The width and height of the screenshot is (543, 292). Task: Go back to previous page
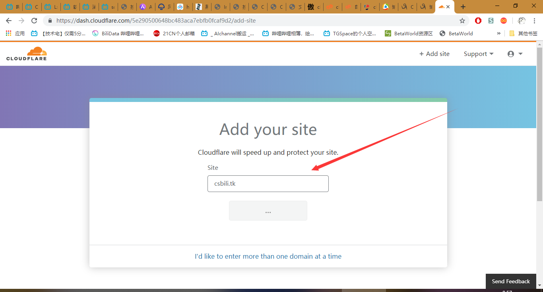pyautogui.click(x=9, y=21)
